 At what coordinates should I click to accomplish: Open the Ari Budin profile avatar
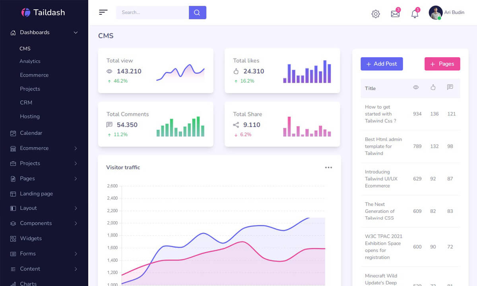[435, 13]
